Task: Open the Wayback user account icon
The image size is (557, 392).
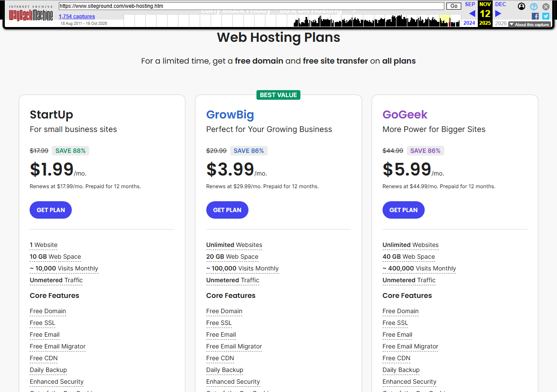Action: point(522,7)
